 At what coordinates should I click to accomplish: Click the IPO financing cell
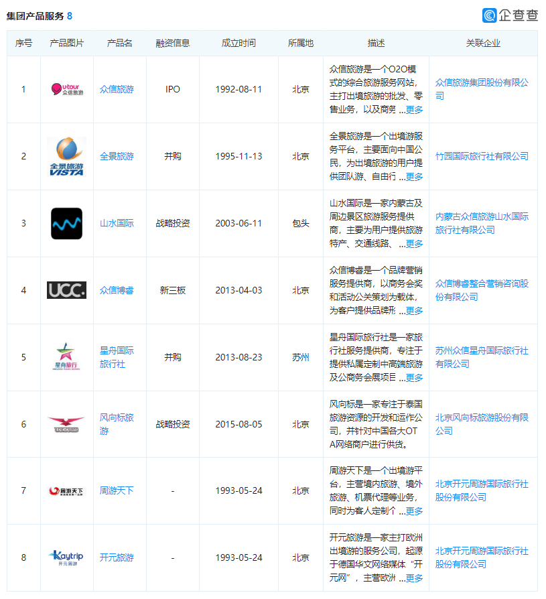coord(173,89)
